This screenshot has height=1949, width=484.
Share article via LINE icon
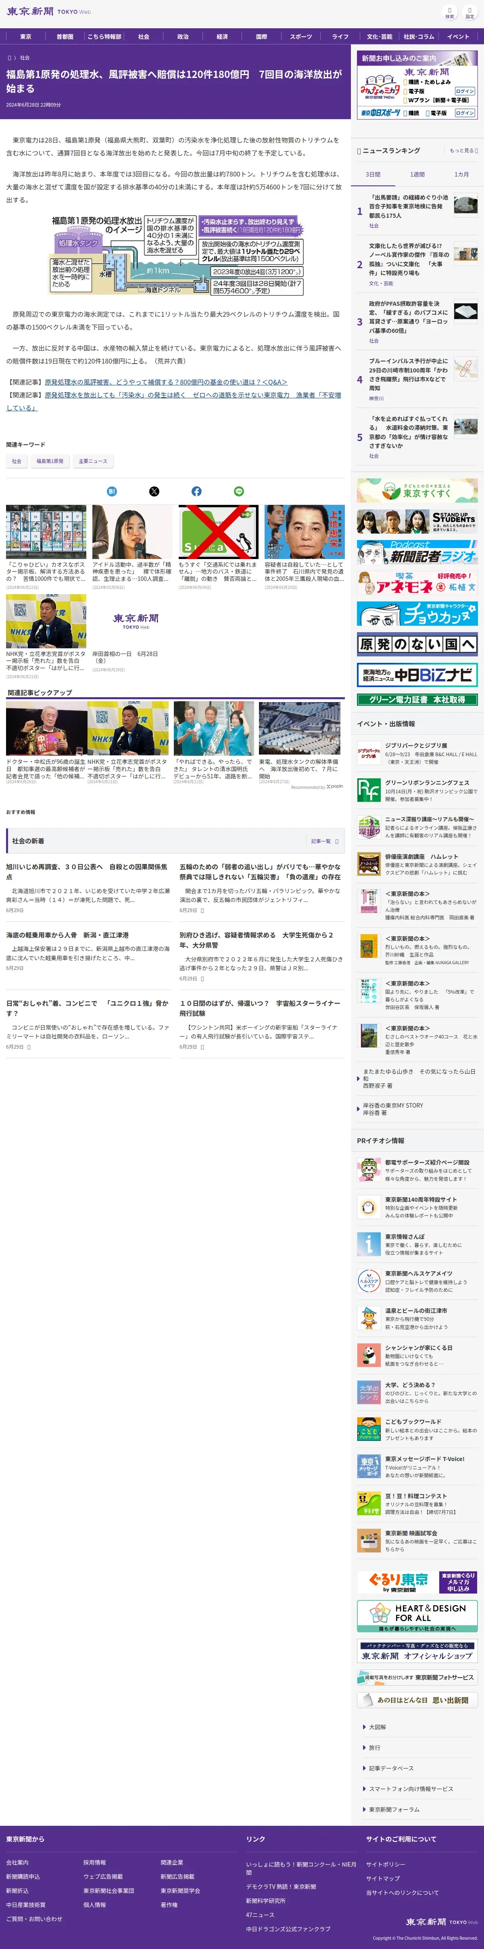[239, 491]
